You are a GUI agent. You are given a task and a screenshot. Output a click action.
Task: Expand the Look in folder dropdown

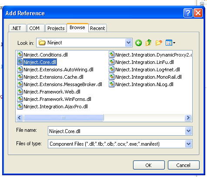pos(129,43)
